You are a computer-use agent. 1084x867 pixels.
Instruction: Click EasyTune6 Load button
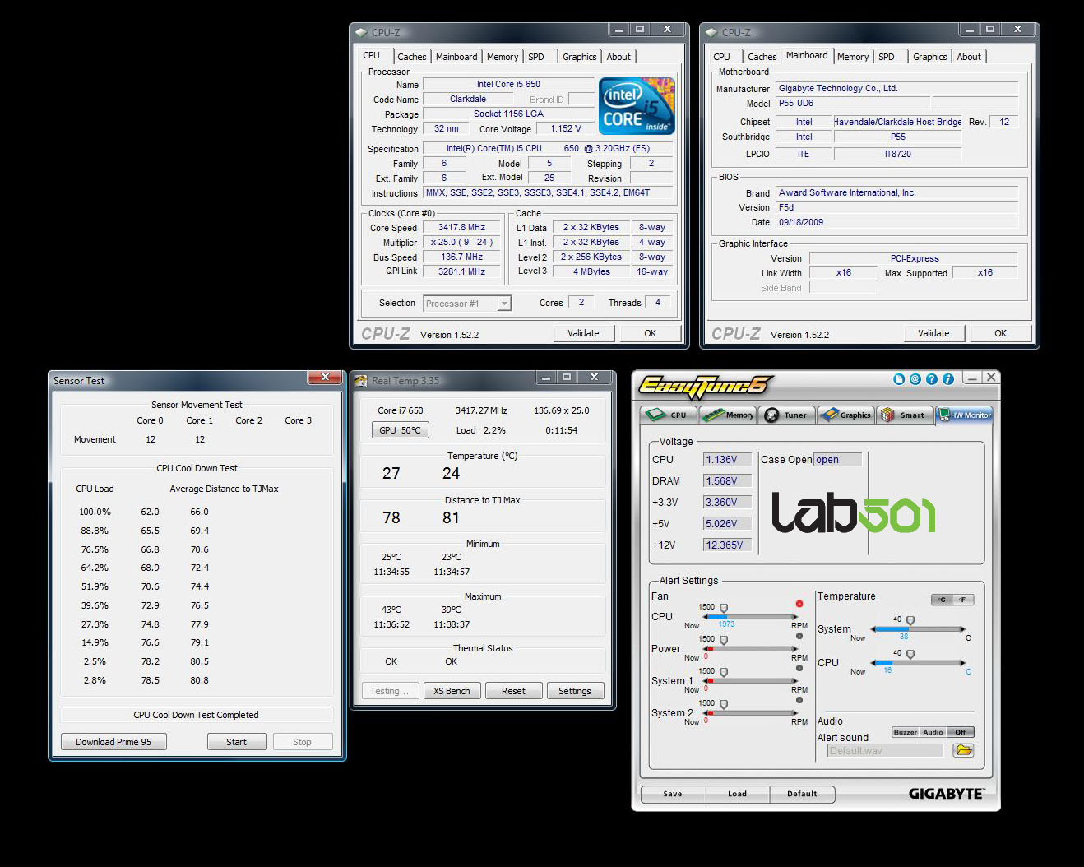click(737, 794)
